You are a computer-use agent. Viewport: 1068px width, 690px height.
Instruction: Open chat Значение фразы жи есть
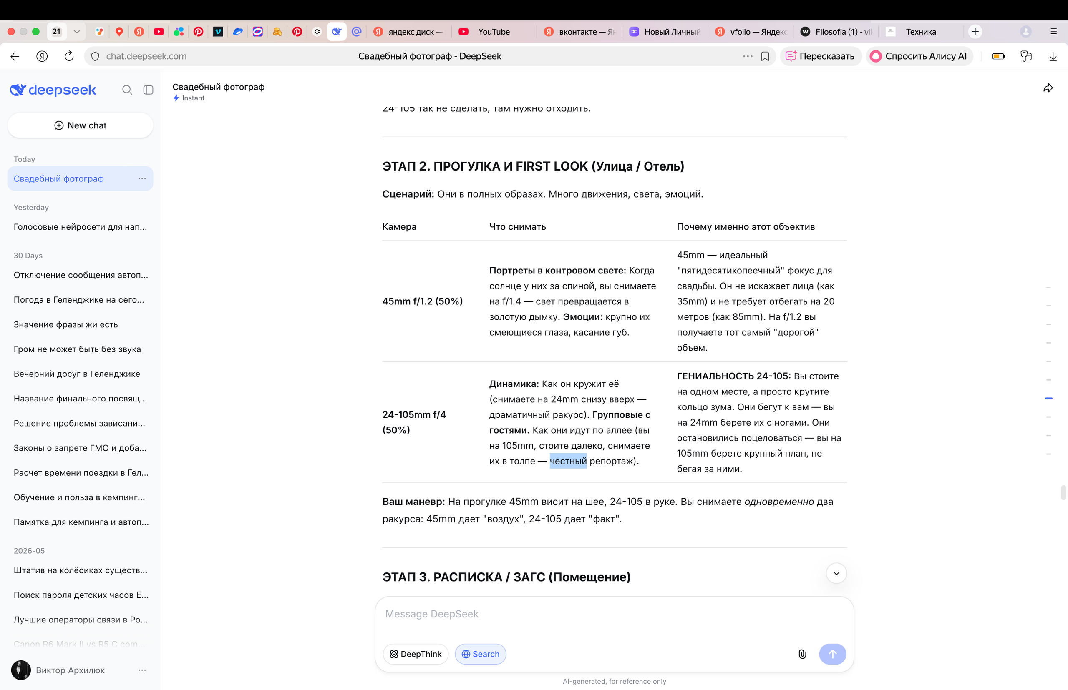(x=80, y=325)
